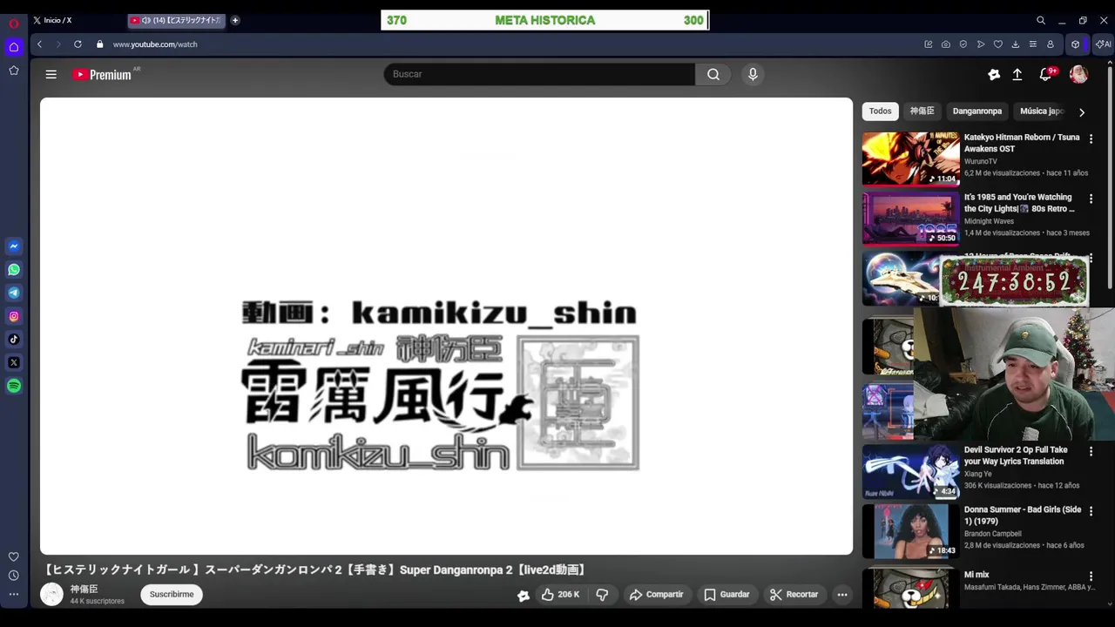Open TikTok in the Opera sidebar
The image size is (1115, 627).
[x=14, y=340]
